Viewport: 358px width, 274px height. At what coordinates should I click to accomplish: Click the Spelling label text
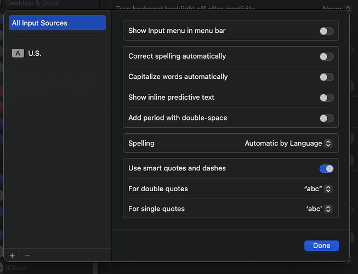(x=141, y=143)
